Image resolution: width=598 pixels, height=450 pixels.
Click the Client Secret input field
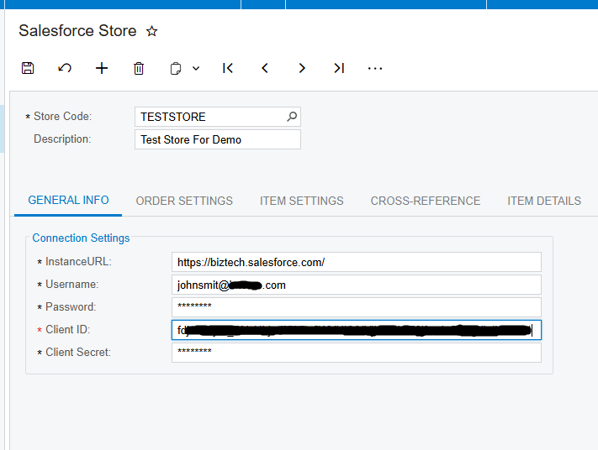pos(357,353)
